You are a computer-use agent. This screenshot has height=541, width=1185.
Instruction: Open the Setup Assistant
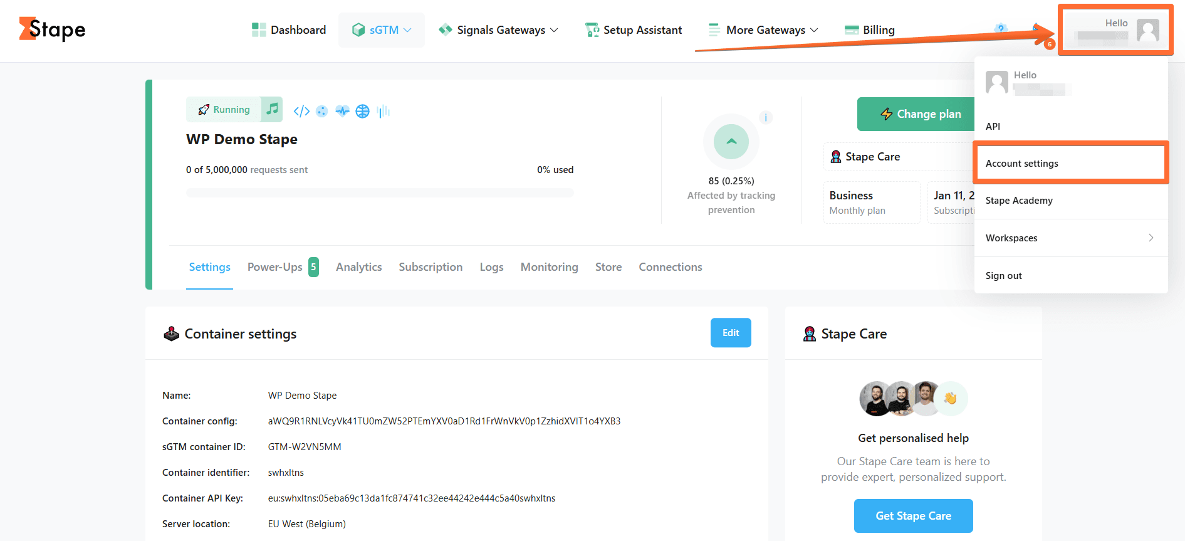(634, 30)
